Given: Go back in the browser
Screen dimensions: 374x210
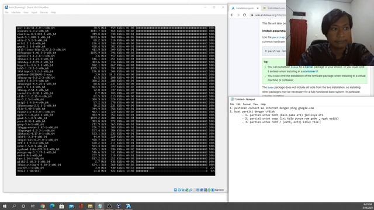Looking at the screenshot, I should pyautogui.click(x=232, y=15).
